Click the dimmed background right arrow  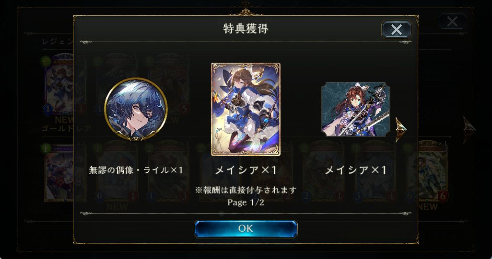click(469, 129)
